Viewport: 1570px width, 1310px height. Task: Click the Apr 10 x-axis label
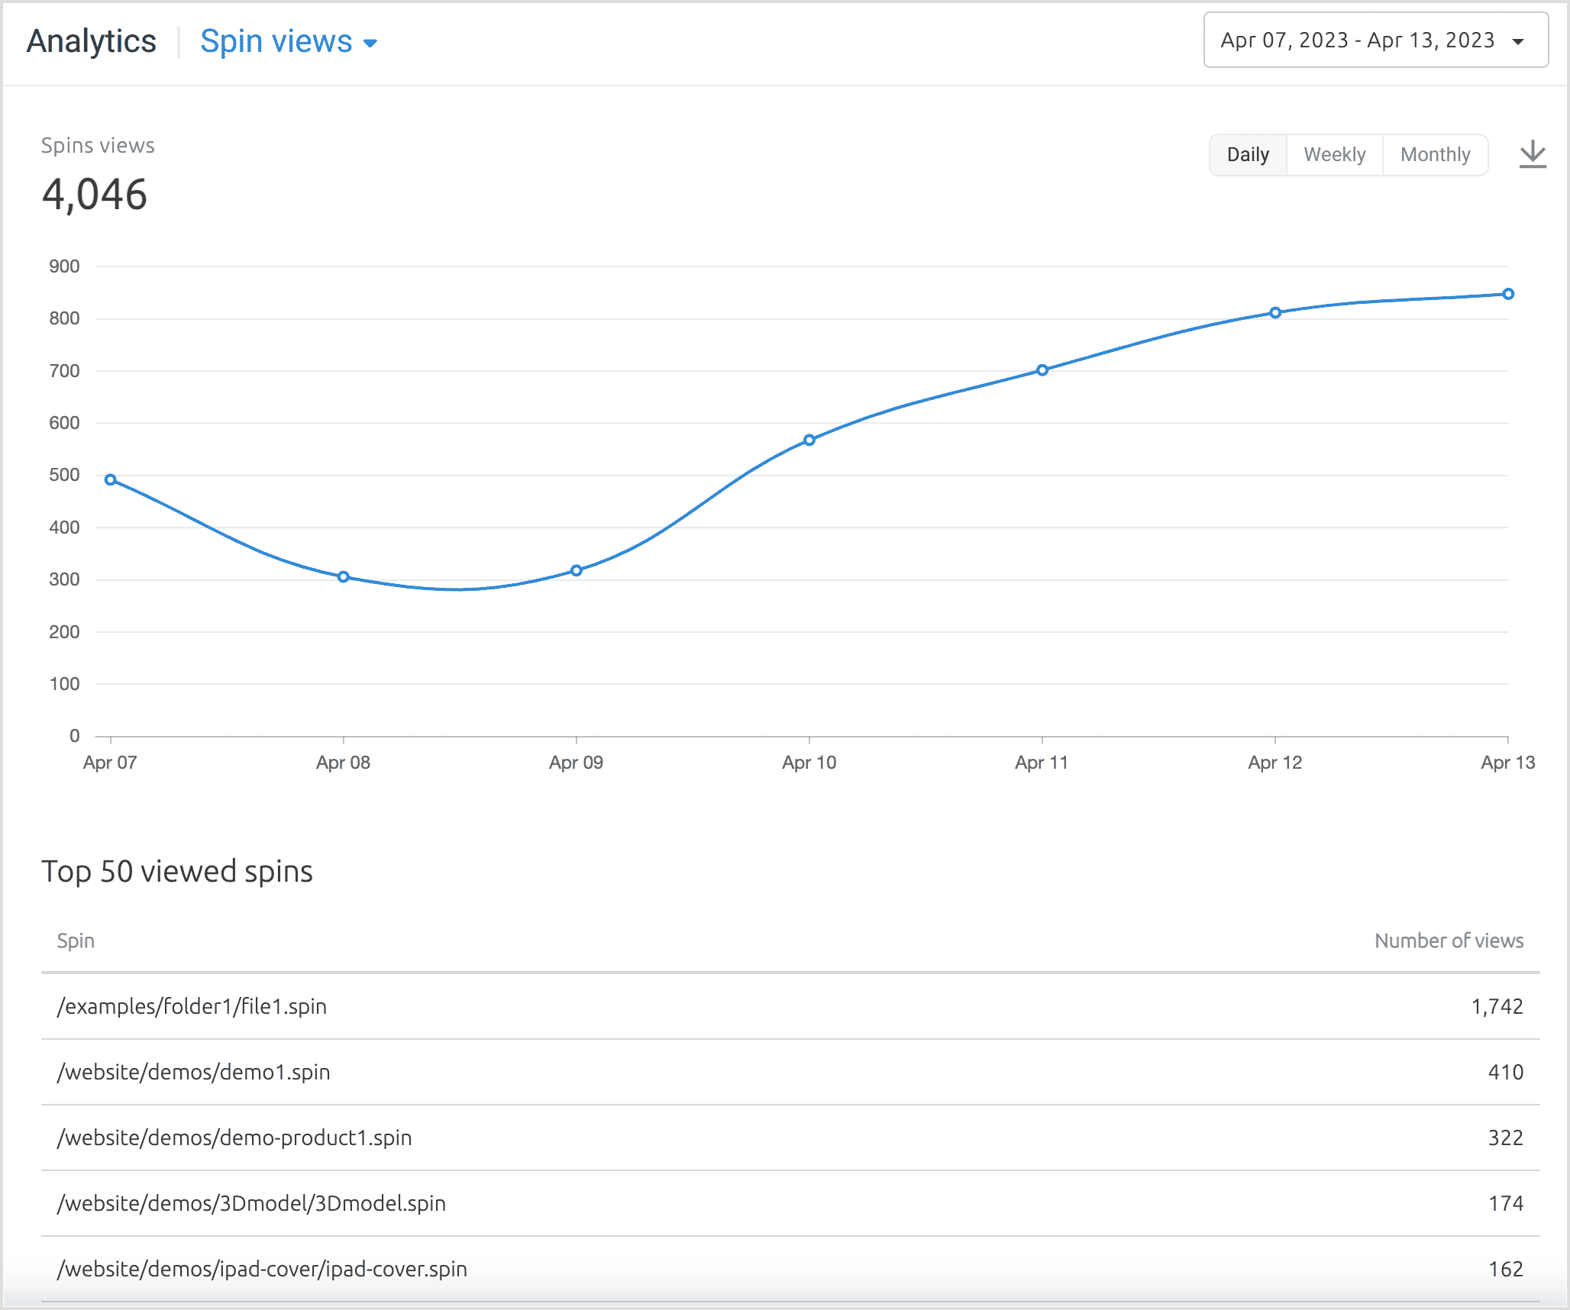click(809, 762)
